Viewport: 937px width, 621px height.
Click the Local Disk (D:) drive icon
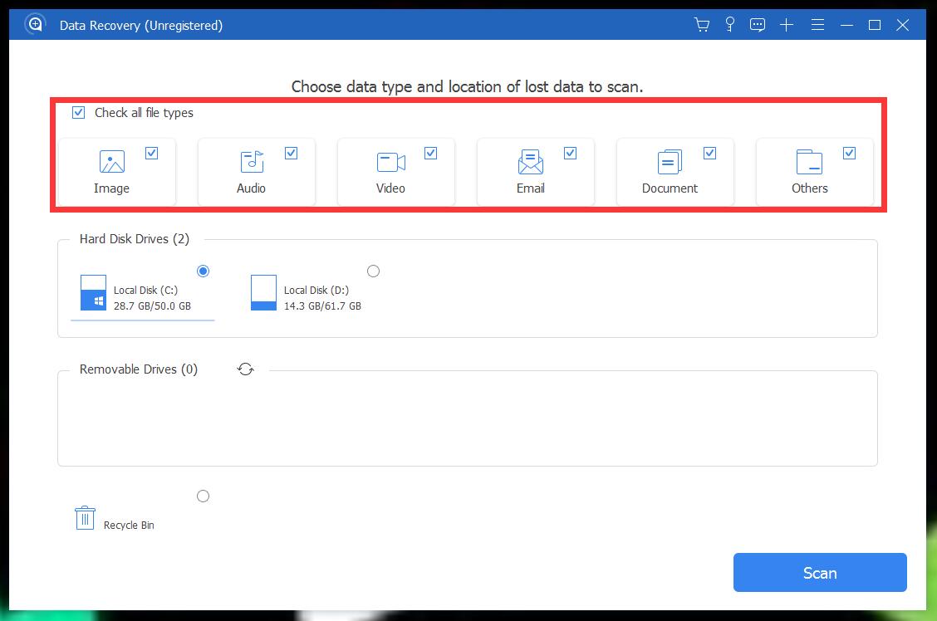tap(263, 292)
